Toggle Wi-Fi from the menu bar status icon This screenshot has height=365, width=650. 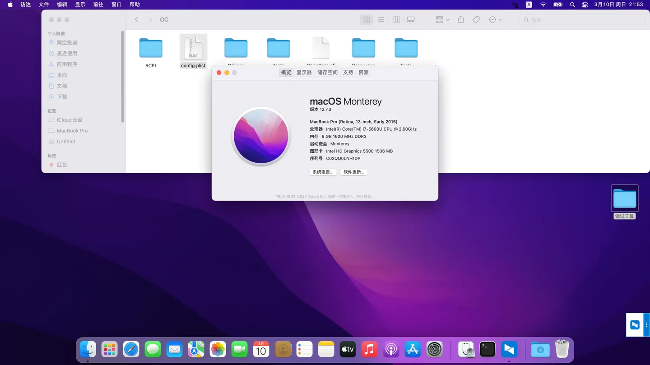543,5
